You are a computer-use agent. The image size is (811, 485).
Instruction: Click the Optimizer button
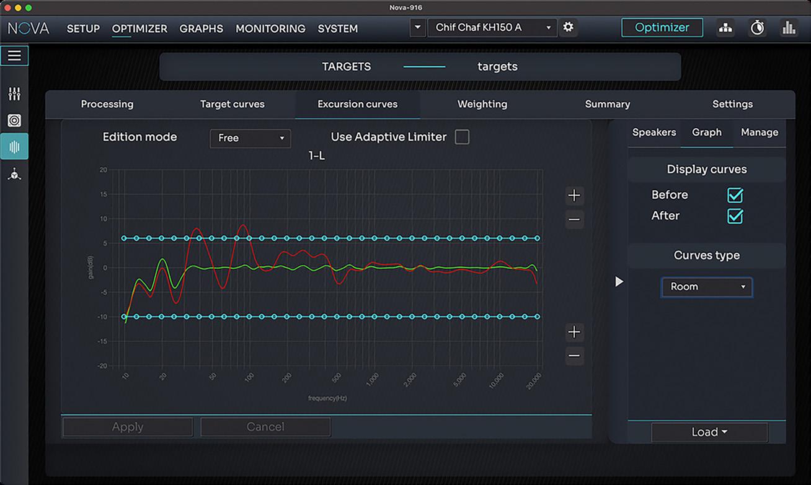pos(662,27)
